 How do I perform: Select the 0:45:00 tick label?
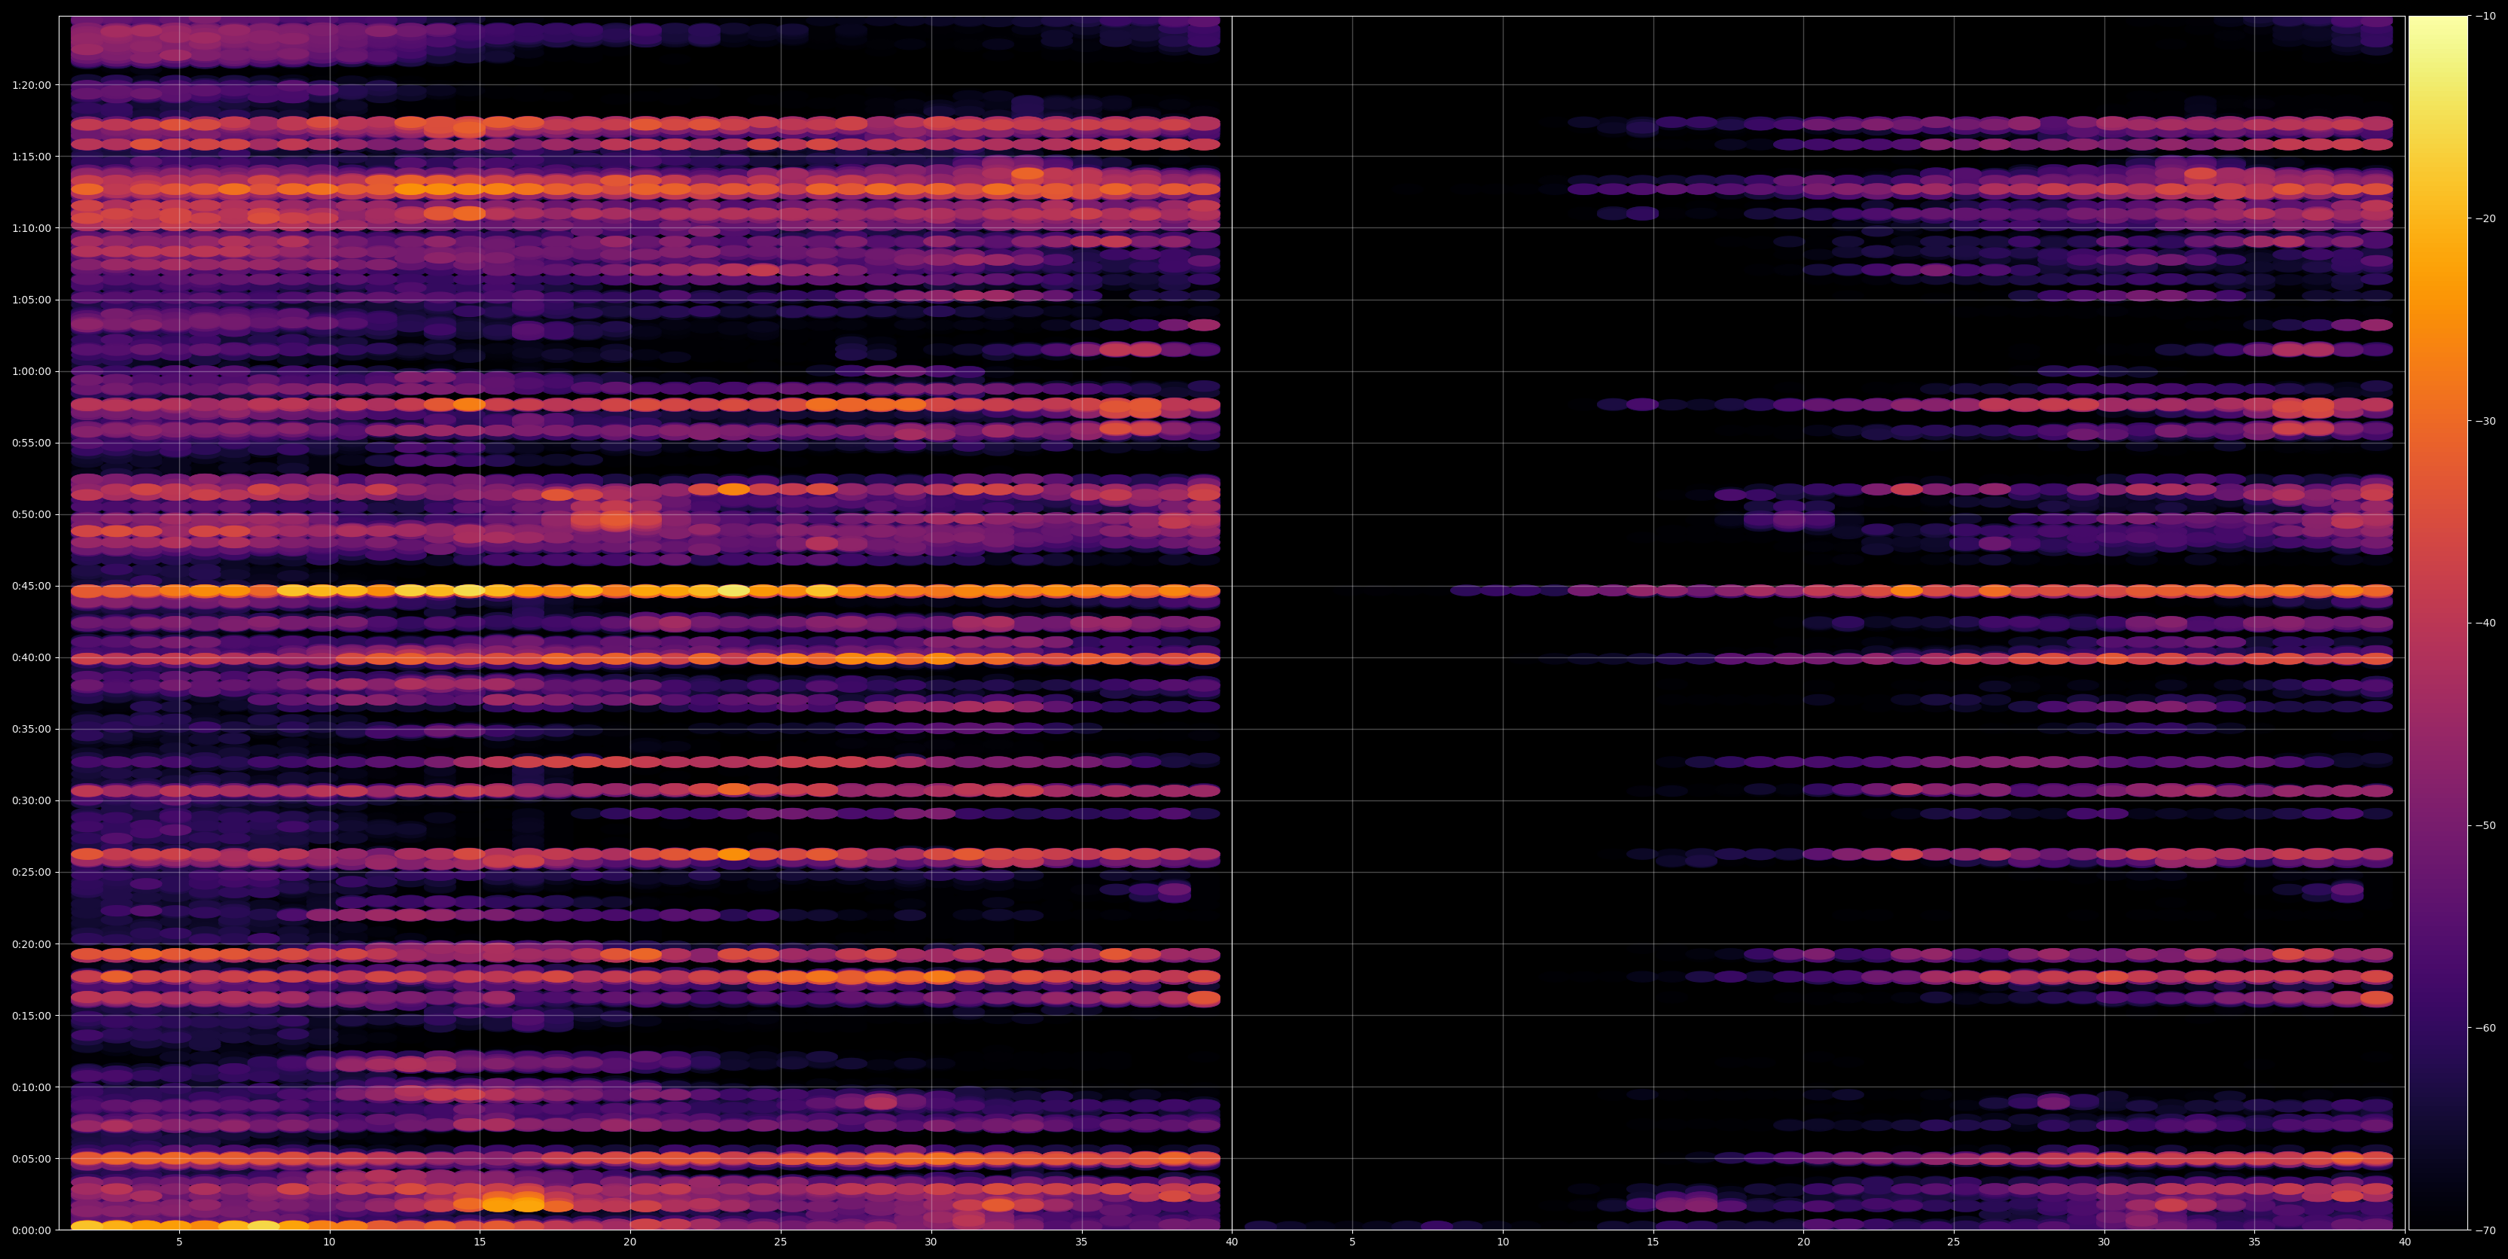[x=31, y=586]
